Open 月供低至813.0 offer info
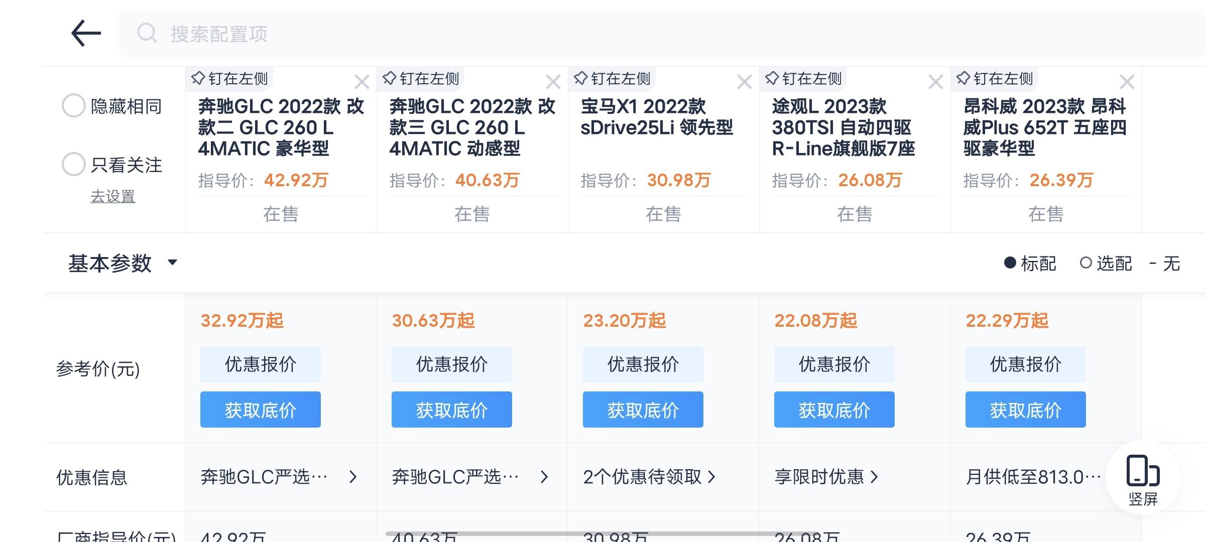 tap(1033, 477)
